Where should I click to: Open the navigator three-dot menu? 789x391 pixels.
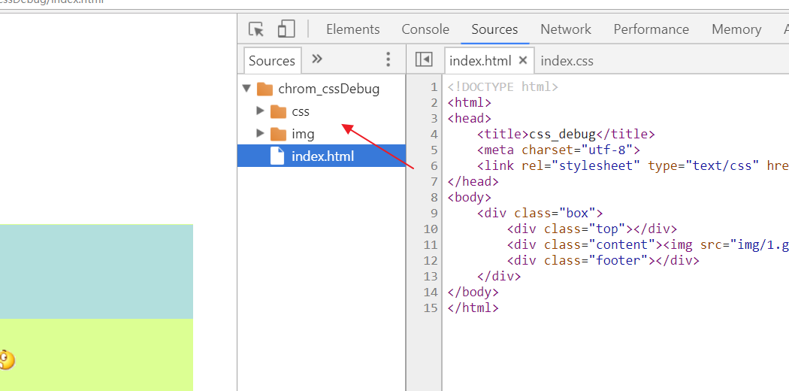coord(388,59)
